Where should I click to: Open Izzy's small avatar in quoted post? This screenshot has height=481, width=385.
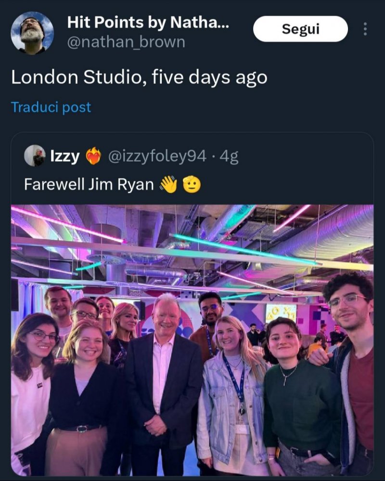coord(35,156)
